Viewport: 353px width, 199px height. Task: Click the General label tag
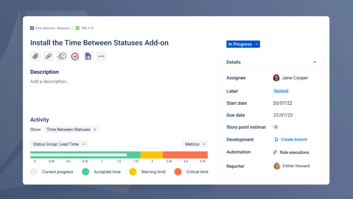point(281,91)
